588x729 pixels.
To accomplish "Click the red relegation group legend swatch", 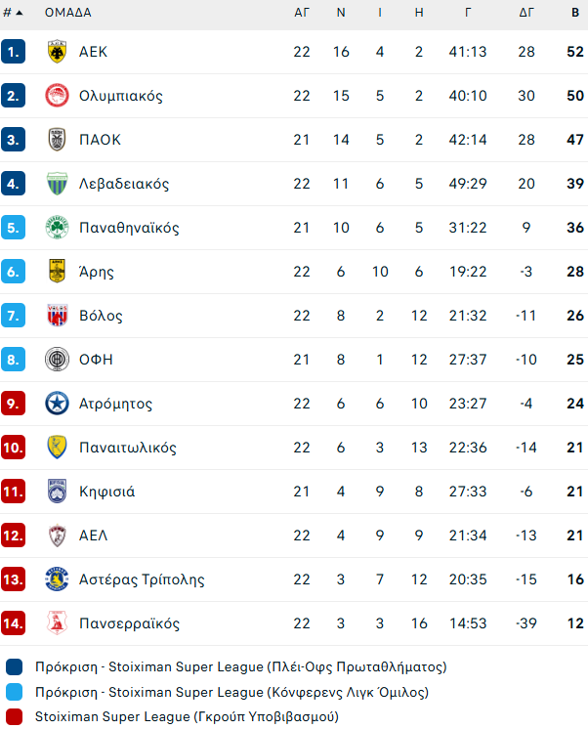I will [14, 716].
